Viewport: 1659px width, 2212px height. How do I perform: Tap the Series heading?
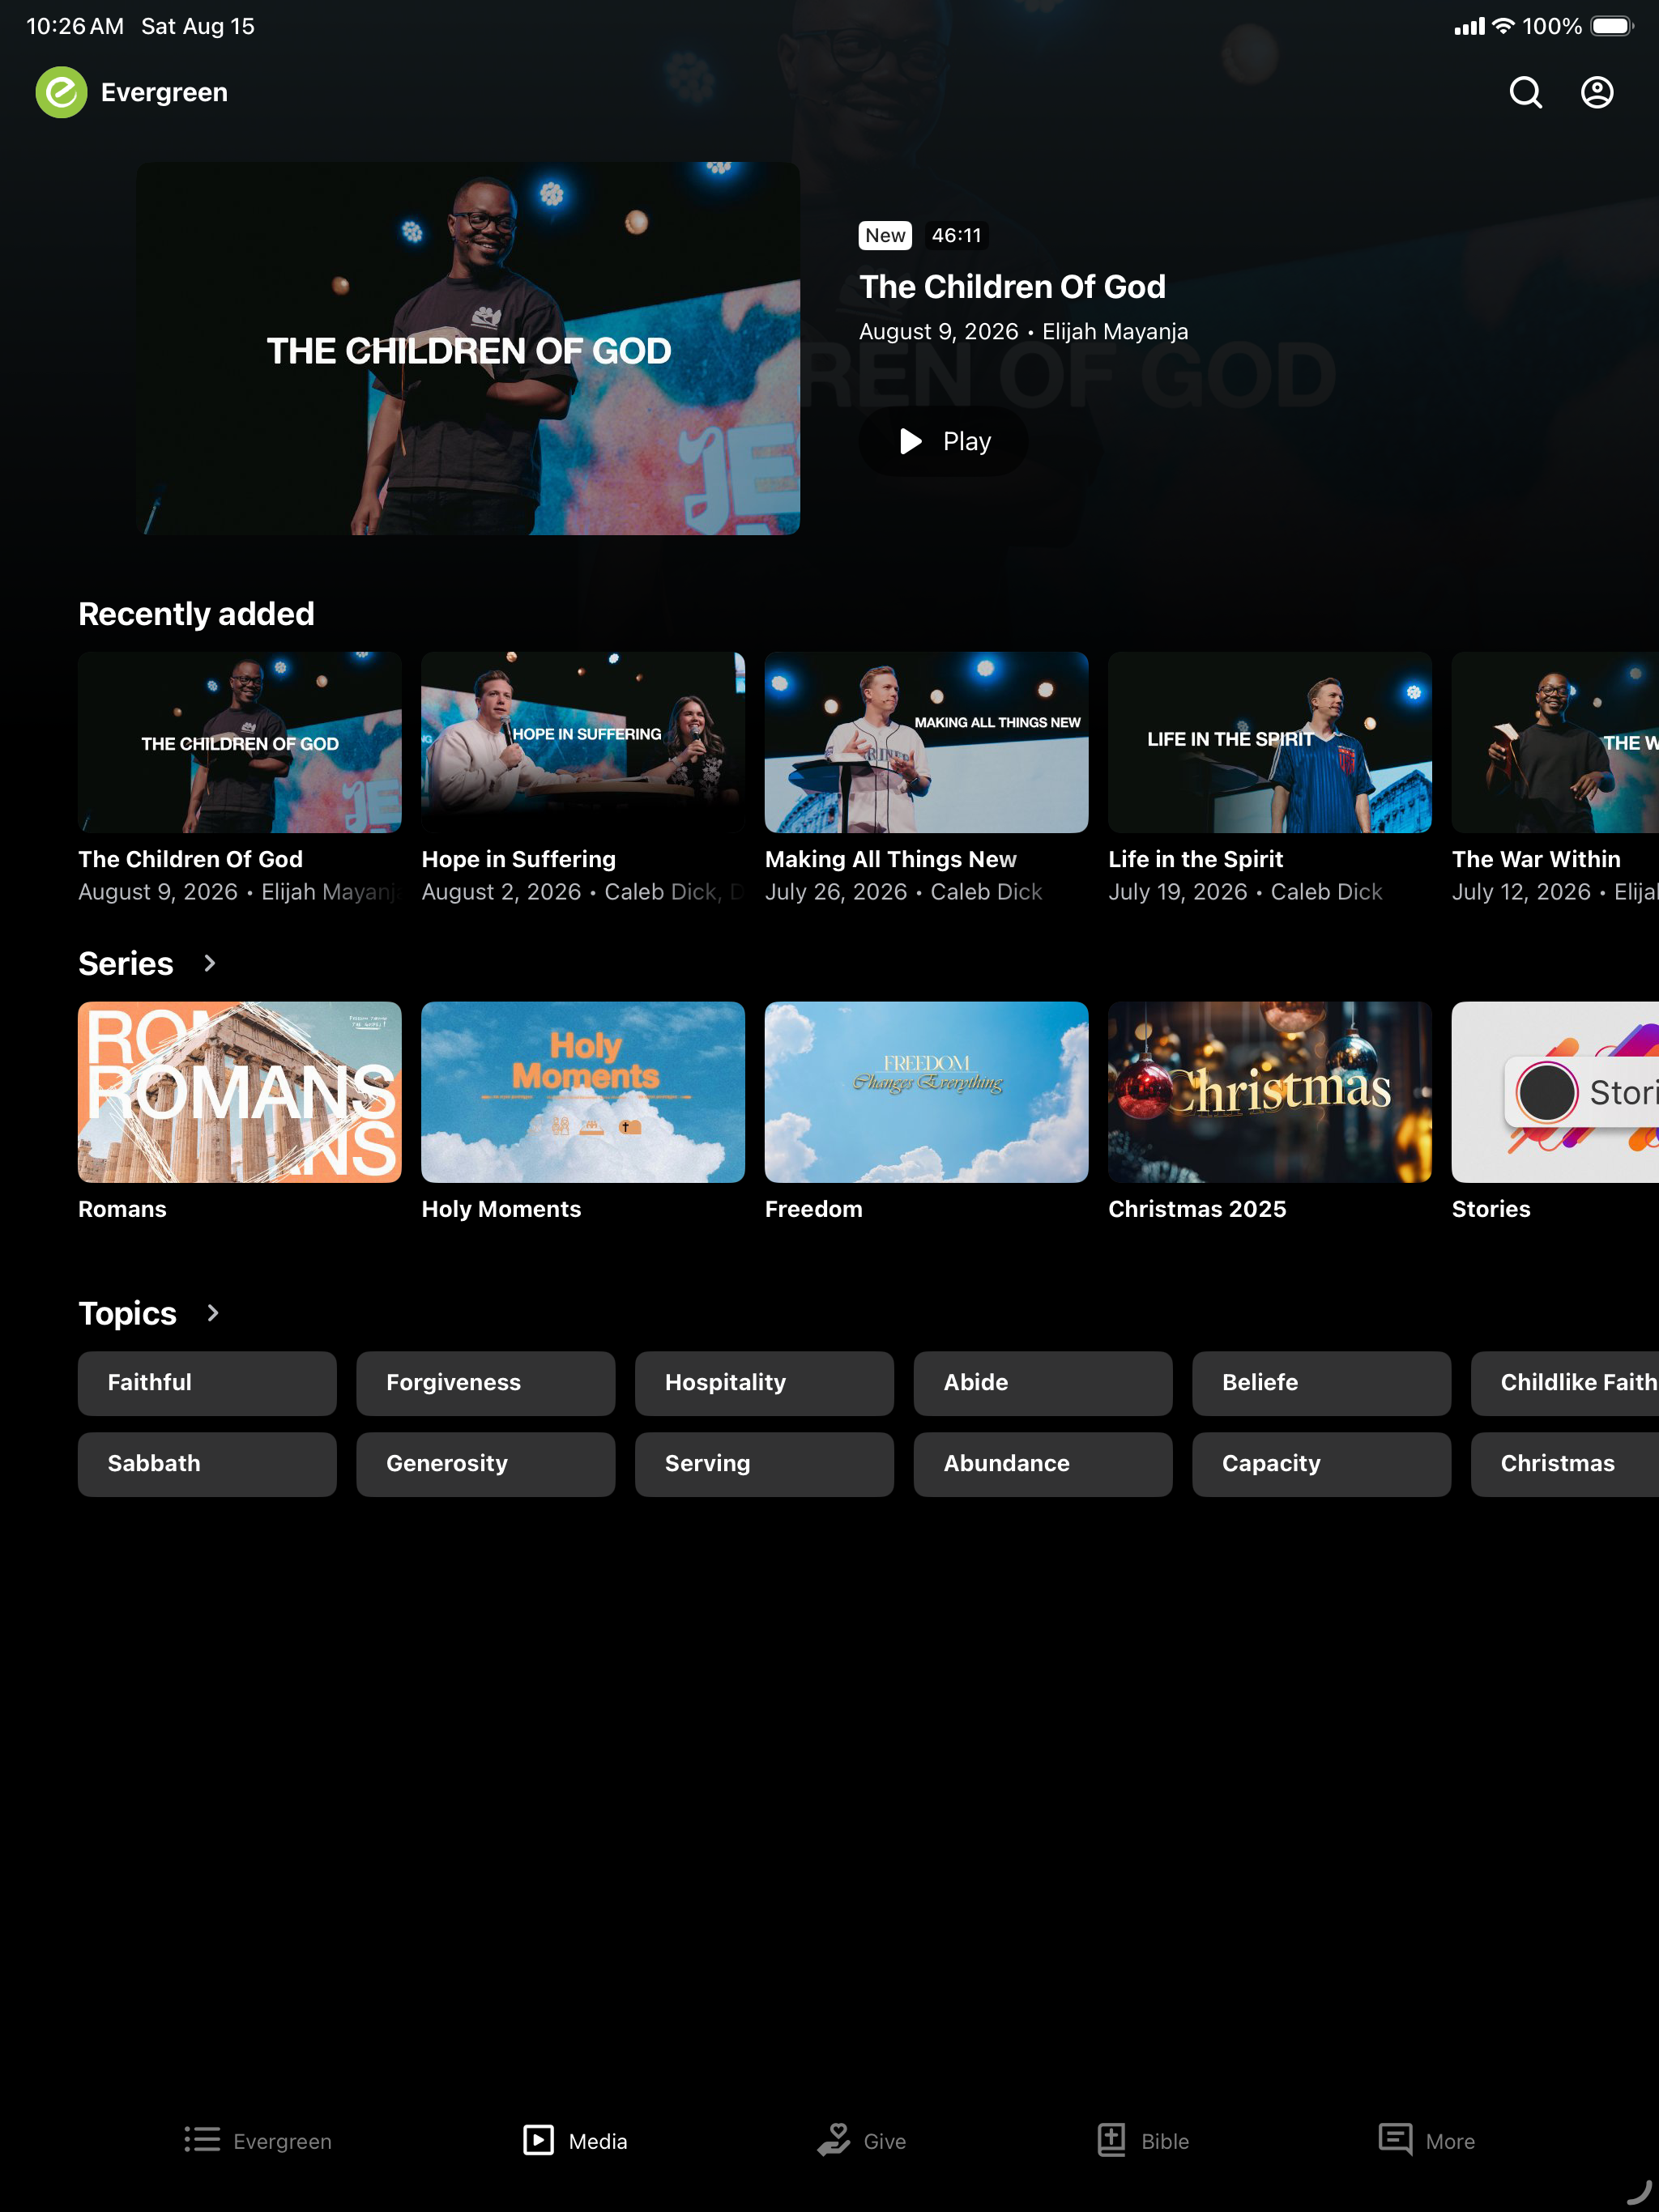tap(126, 963)
